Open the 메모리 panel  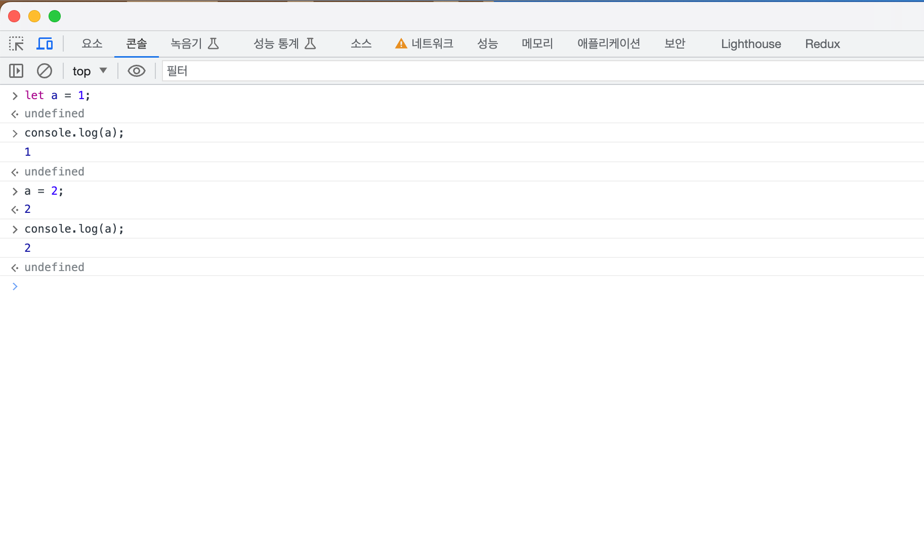pos(536,43)
